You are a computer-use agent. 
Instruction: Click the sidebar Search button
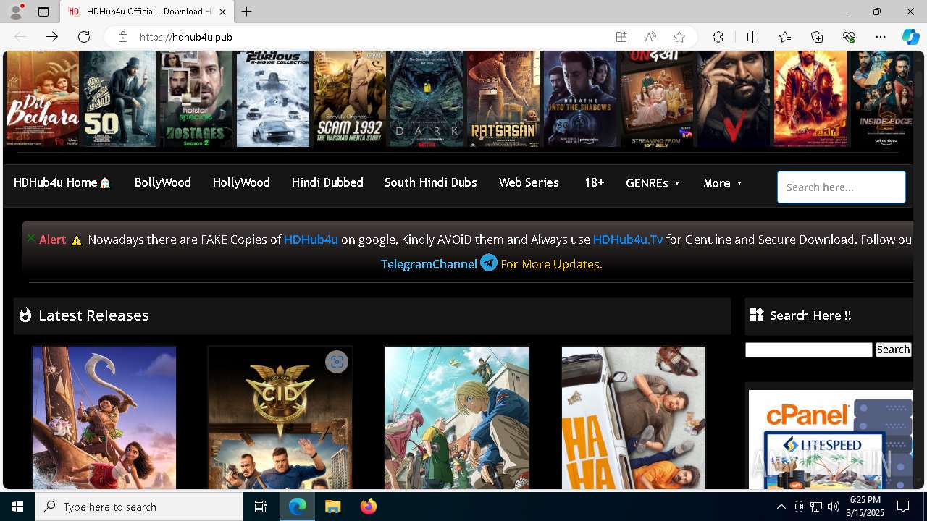[893, 350]
